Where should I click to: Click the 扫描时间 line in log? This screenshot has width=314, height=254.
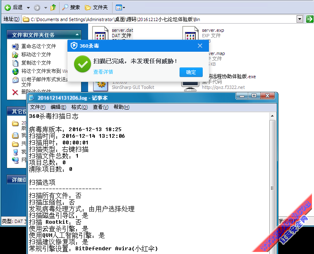point(77,136)
